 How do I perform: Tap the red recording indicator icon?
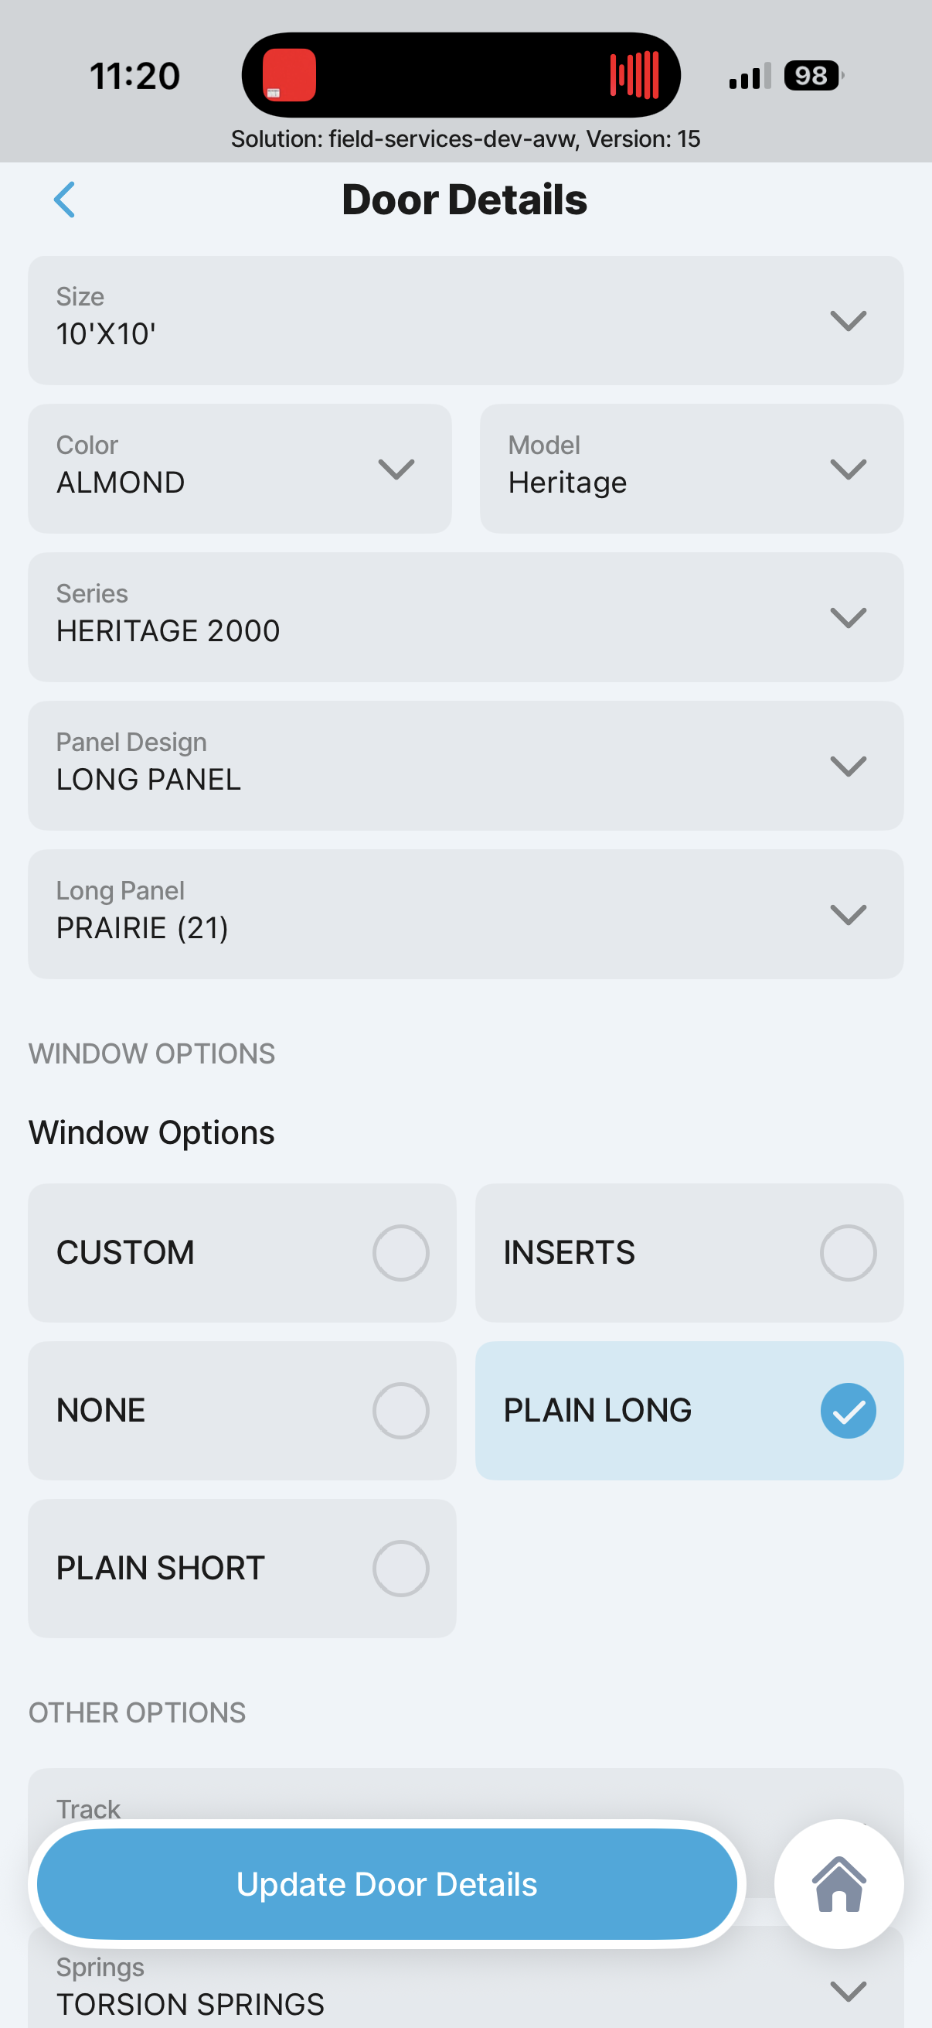point(290,76)
